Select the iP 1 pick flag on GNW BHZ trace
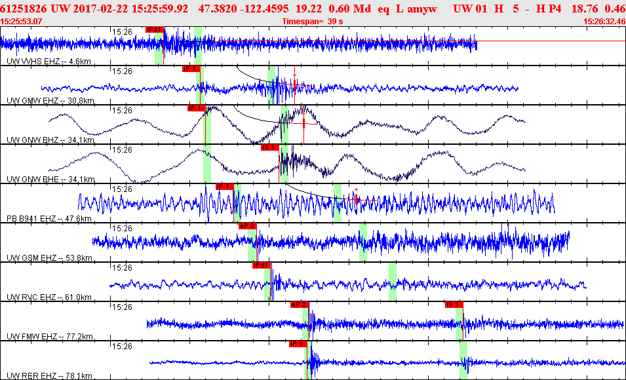 click(196, 108)
